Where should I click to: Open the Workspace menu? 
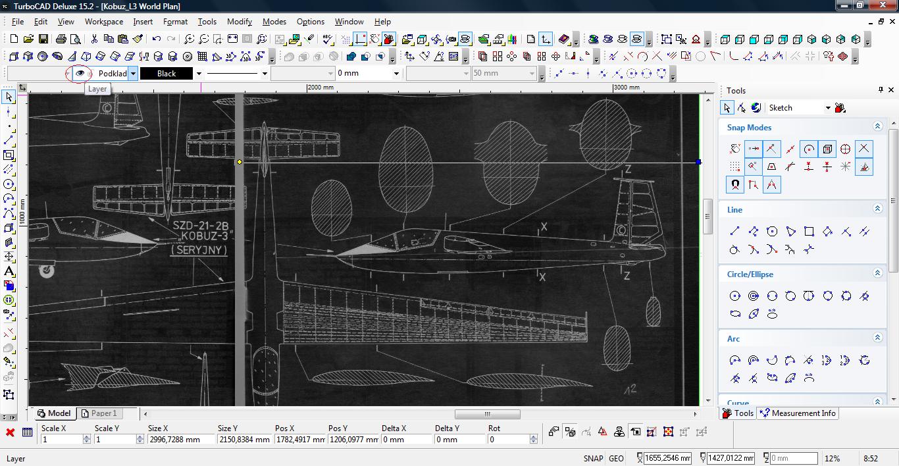click(104, 22)
